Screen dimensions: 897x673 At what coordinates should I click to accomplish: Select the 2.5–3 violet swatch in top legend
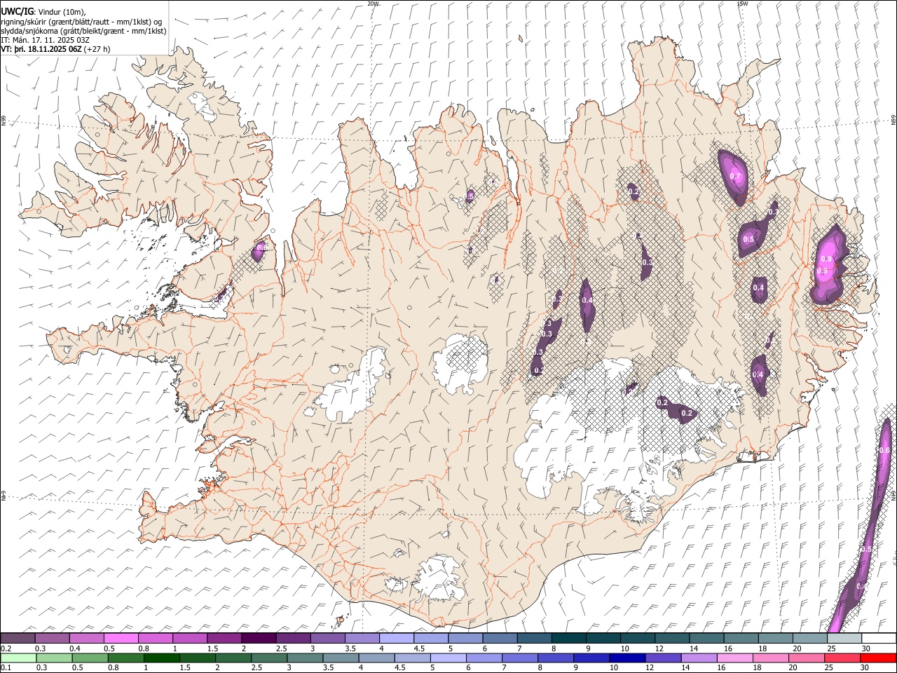tap(293, 638)
